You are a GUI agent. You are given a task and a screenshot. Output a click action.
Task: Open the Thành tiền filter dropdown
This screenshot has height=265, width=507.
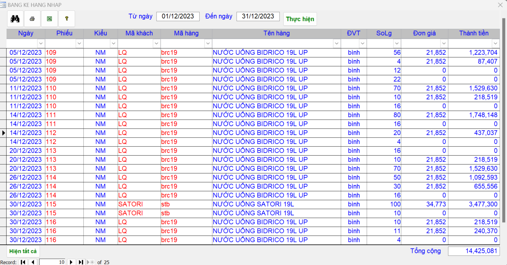495,43
